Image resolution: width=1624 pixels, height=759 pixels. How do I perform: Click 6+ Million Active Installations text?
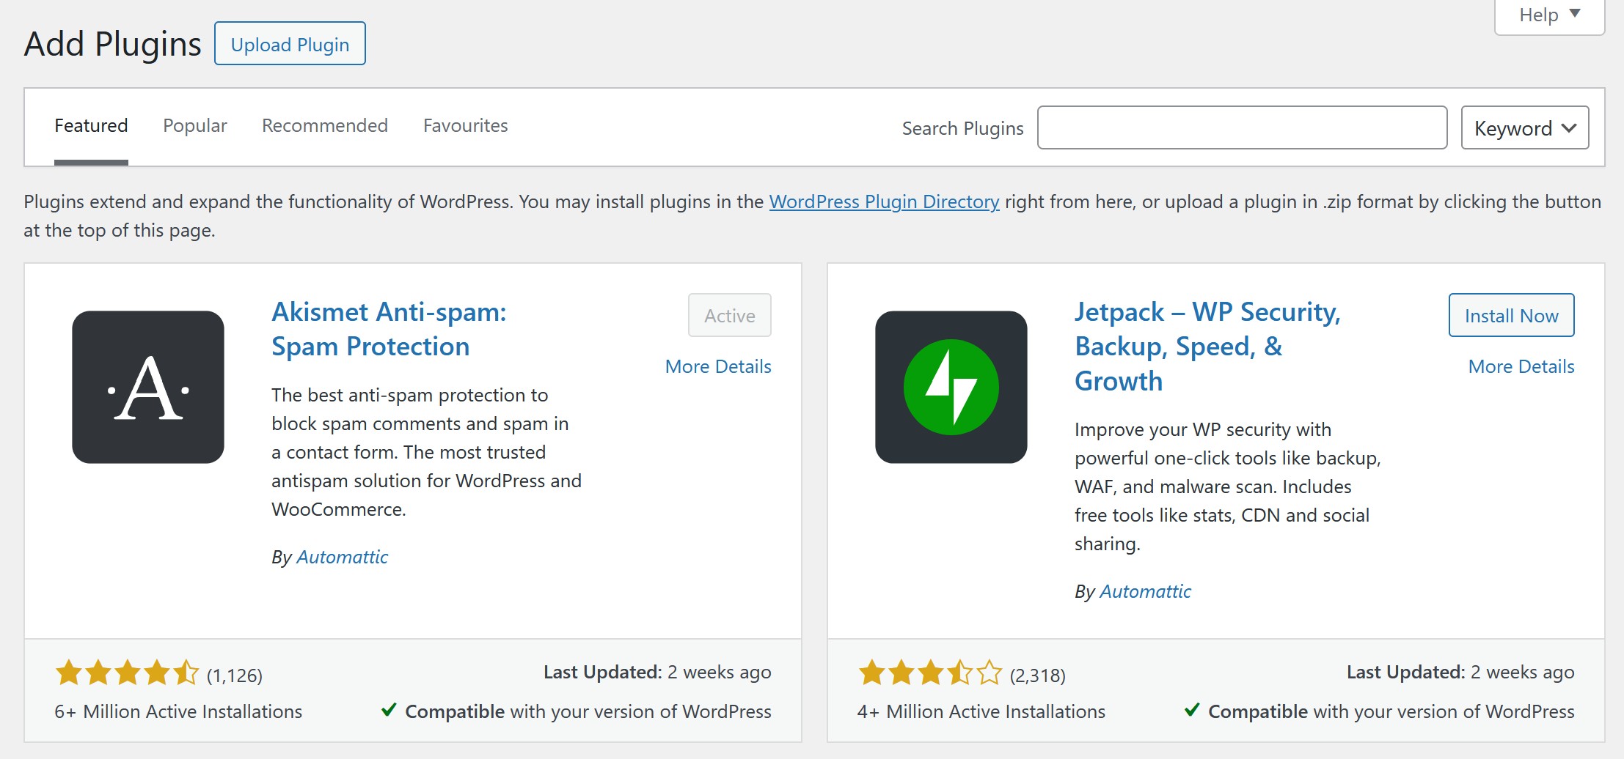click(178, 711)
